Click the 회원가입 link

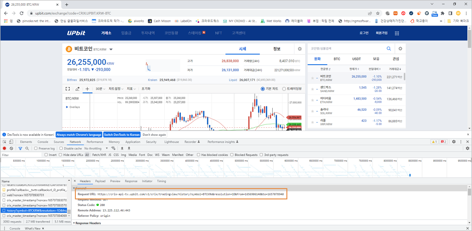[x=382, y=33]
